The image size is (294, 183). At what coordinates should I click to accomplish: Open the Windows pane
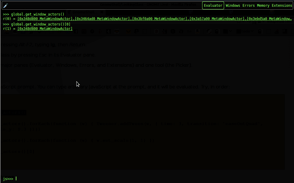point(233,5)
